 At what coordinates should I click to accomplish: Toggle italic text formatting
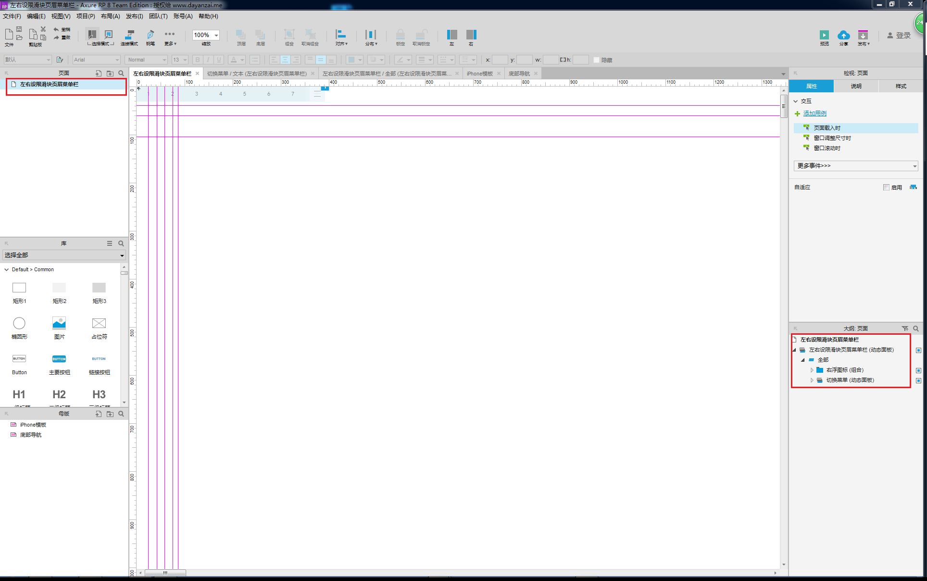click(208, 60)
